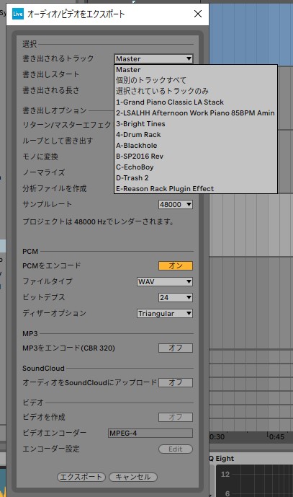Click the MPEG-4 video encoder field

point(150,433)
